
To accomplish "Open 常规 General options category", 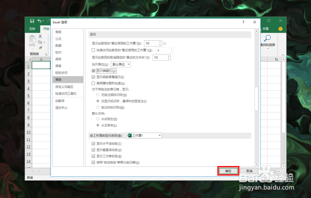I will tap(68, 32).
